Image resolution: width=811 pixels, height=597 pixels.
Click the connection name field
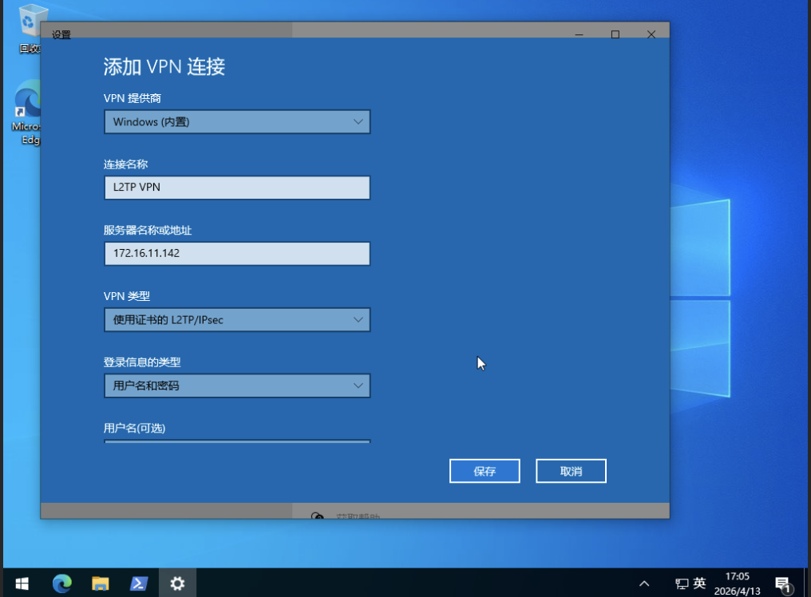237,188
